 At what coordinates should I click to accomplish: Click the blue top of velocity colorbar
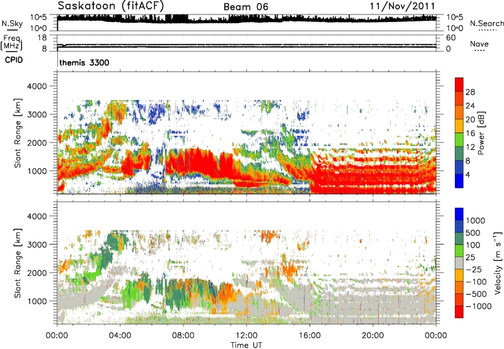tap(459, 214)
